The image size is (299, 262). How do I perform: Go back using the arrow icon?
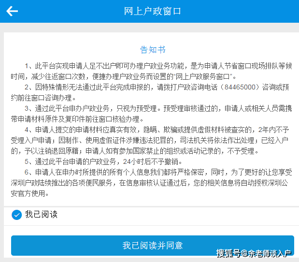(12, 11)
